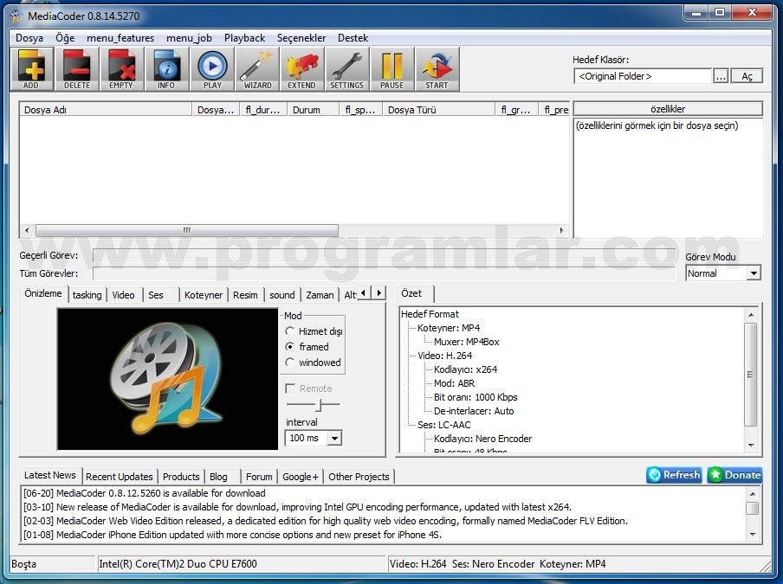Click the START transcoding icon

pos(437,69)
